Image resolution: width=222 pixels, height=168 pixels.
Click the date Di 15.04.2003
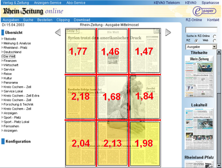click(x=13, y=25)
